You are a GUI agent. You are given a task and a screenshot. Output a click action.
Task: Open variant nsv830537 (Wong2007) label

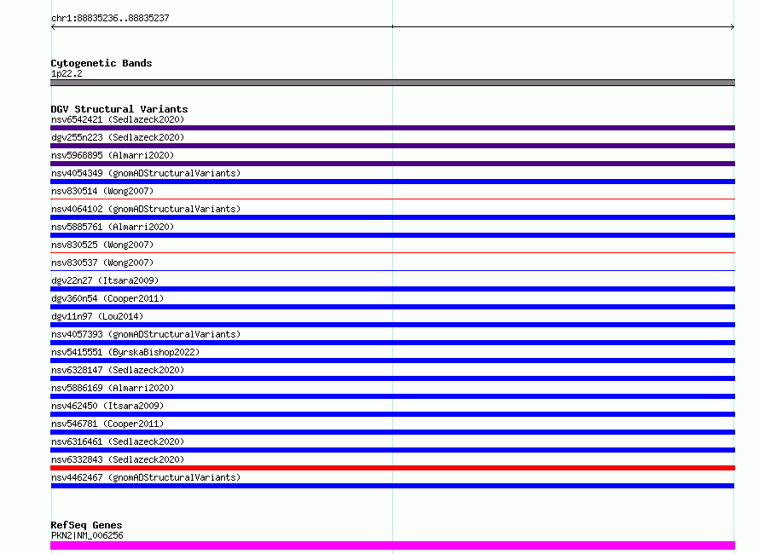[x=102, y=263]
